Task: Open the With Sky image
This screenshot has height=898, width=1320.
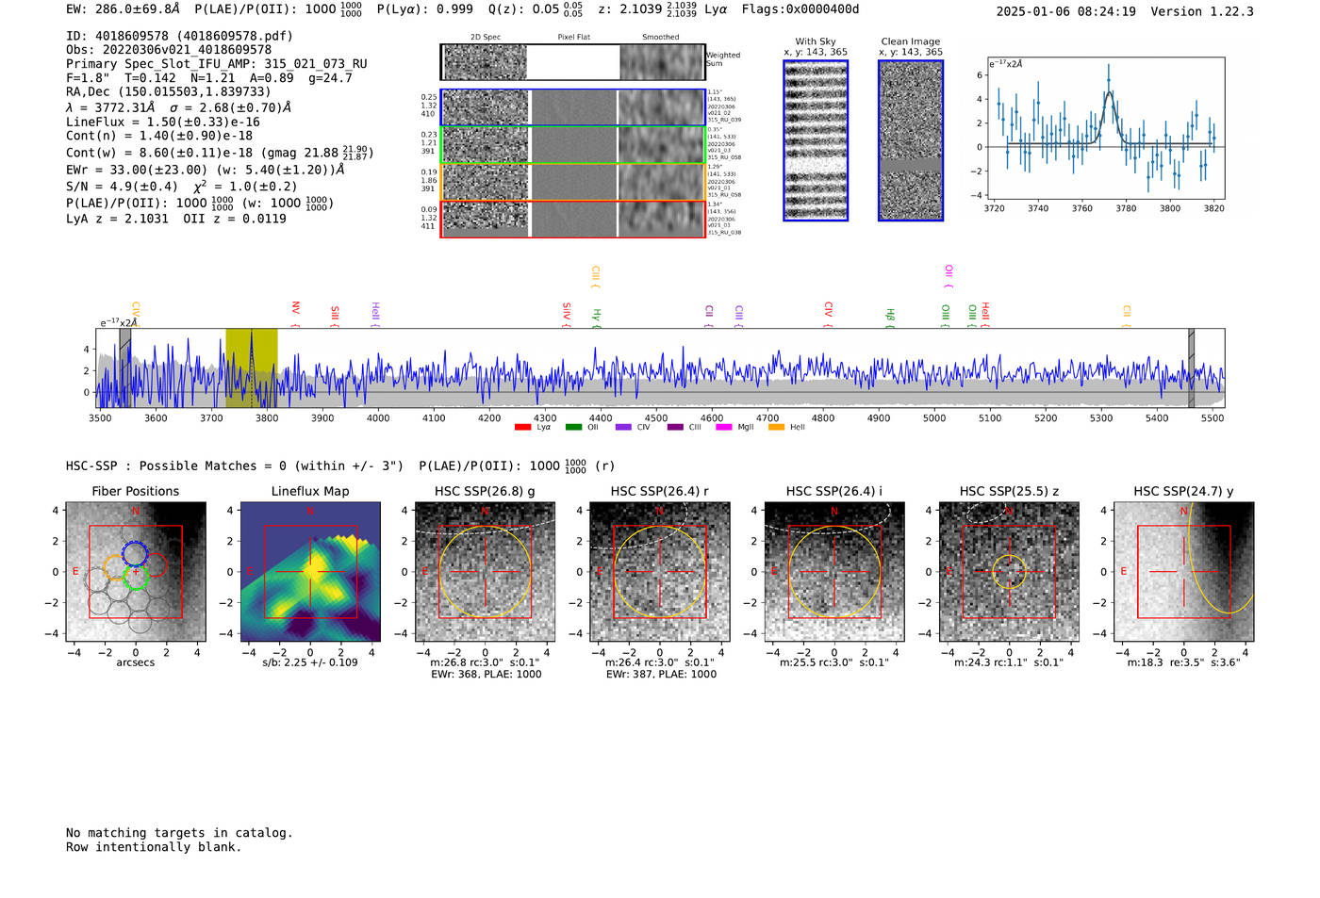Action: pyautogui.click(x=816, y=140)
